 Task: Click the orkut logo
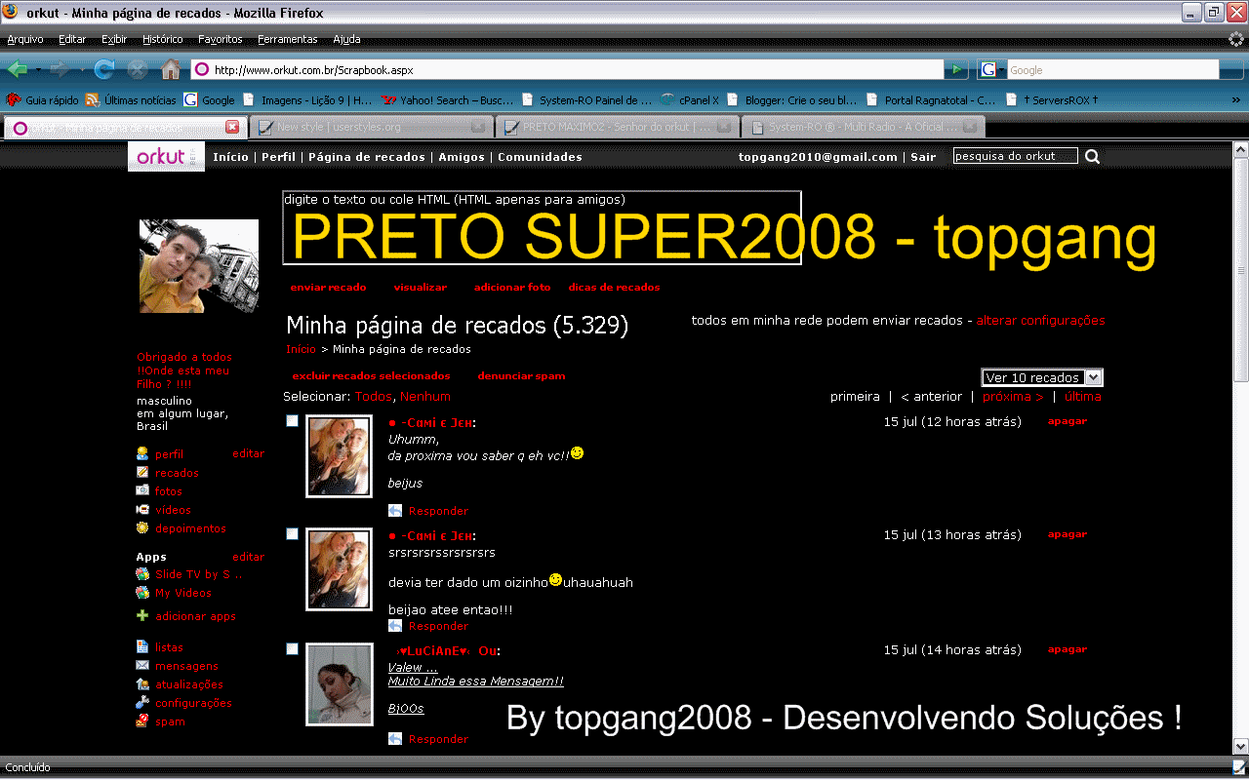166,156
